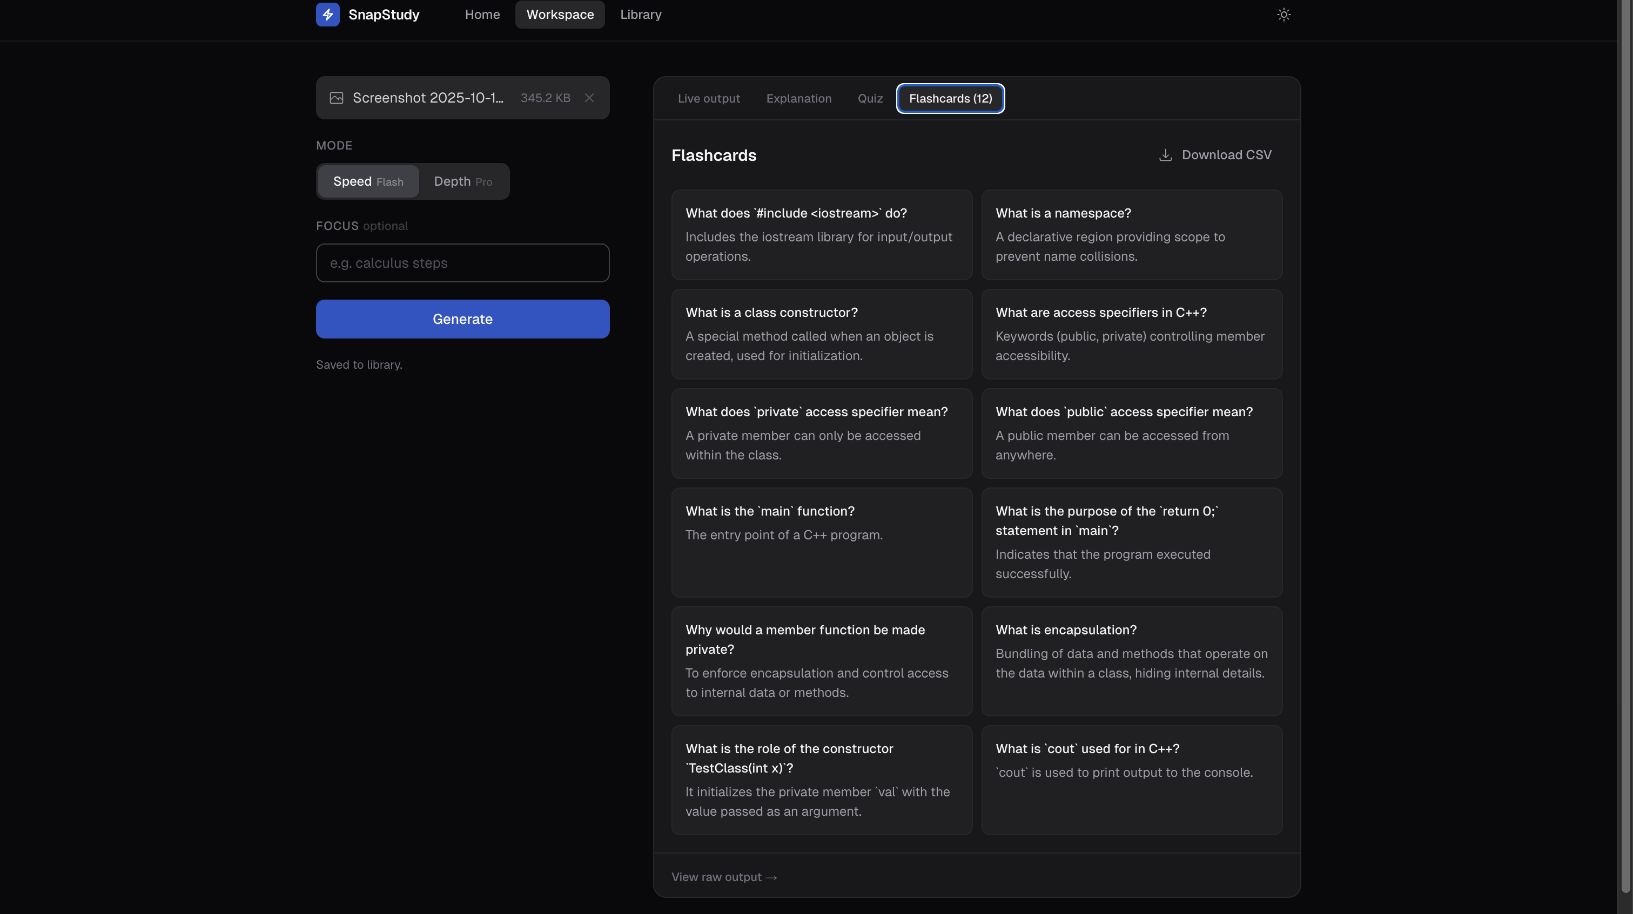This screenshot has width=1633, height=914.
Task: Click the download arrow icon beside CSV
Action: pyautogui.click(x=1165, y=155)
